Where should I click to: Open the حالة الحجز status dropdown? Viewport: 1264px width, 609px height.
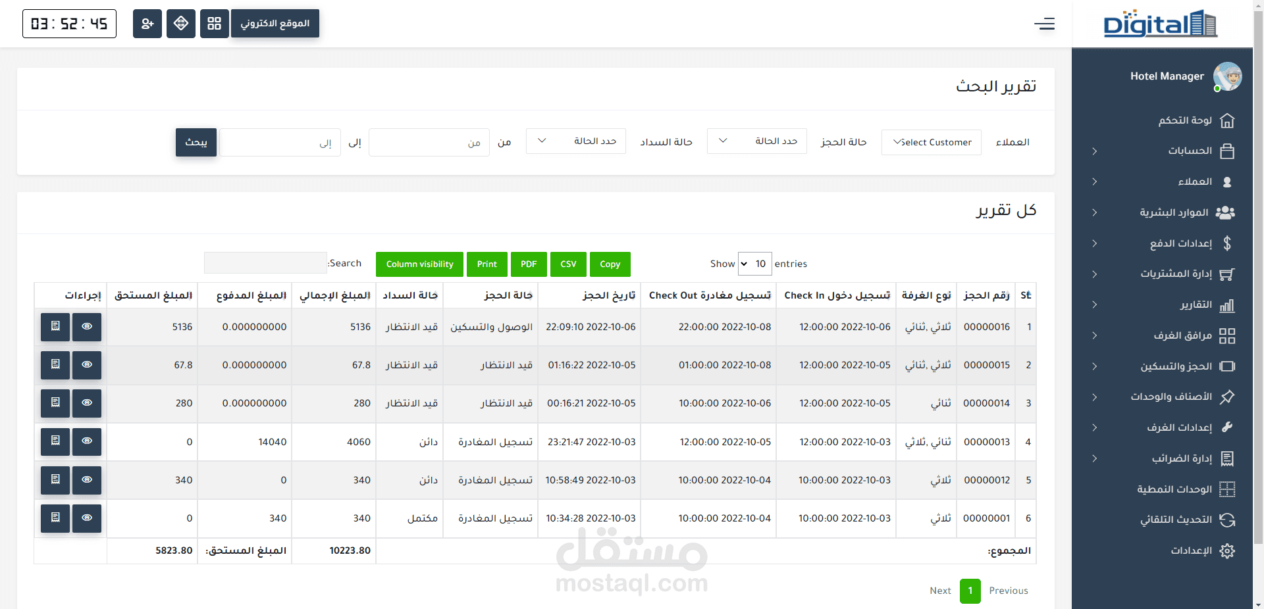(757, 141)
